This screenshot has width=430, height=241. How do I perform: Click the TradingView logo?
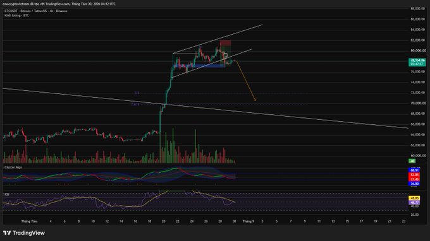click(24, 233)
